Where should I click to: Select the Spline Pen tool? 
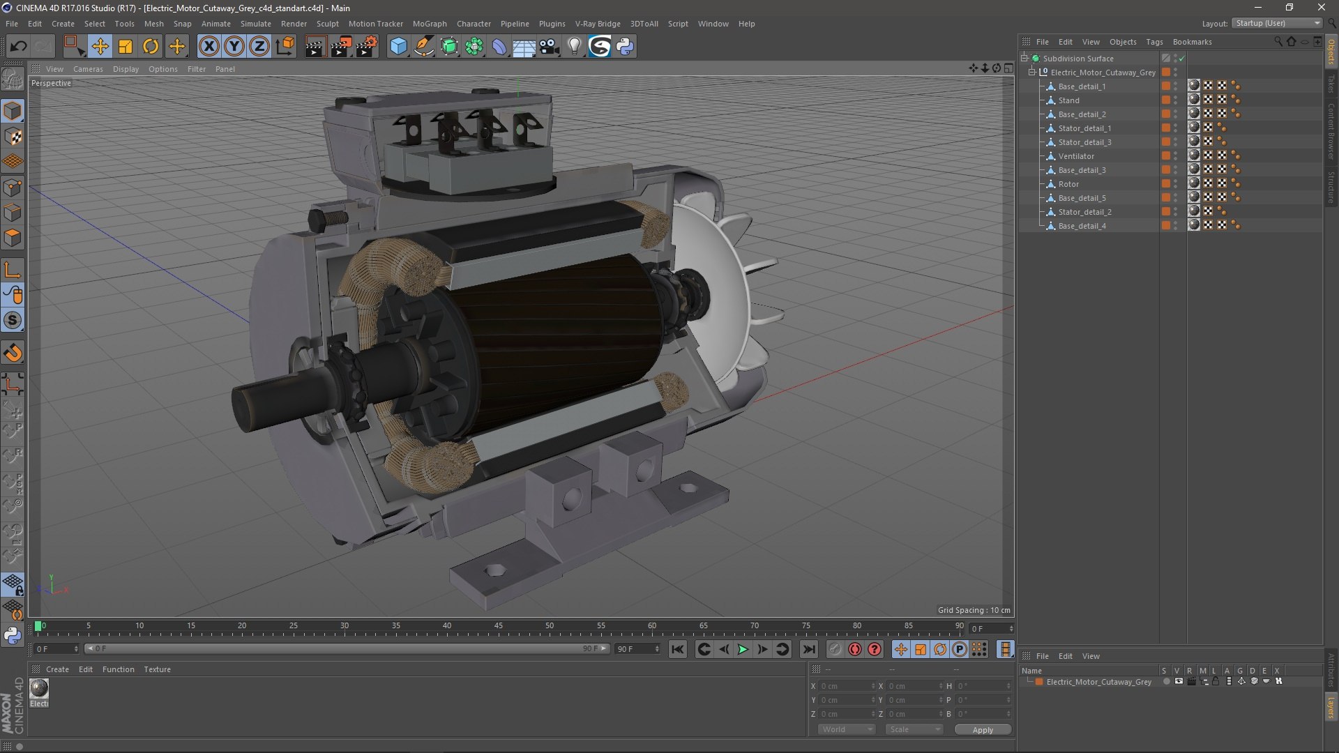point(423,47)
